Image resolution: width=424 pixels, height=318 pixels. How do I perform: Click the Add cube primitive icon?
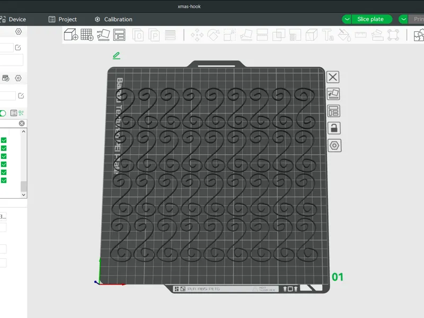[71, 35]
